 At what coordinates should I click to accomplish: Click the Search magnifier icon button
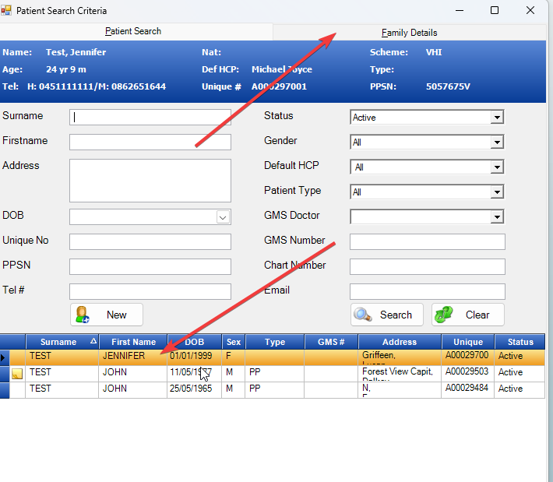[x=363, y=315]
